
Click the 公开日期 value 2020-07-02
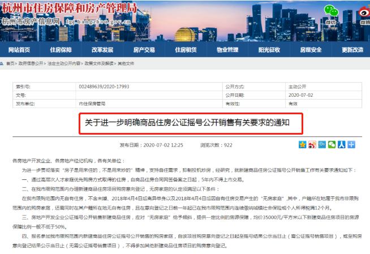(x=300, y=95)
